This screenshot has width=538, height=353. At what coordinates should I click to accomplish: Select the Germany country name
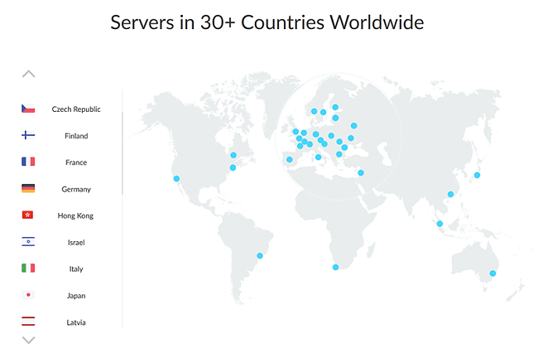76,189
